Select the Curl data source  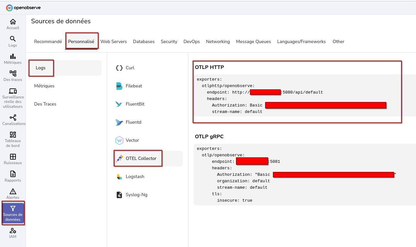pyautogui.click(x=130, y=68)
